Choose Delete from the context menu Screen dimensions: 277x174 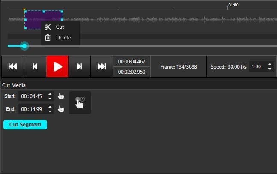tap(63, 38)
